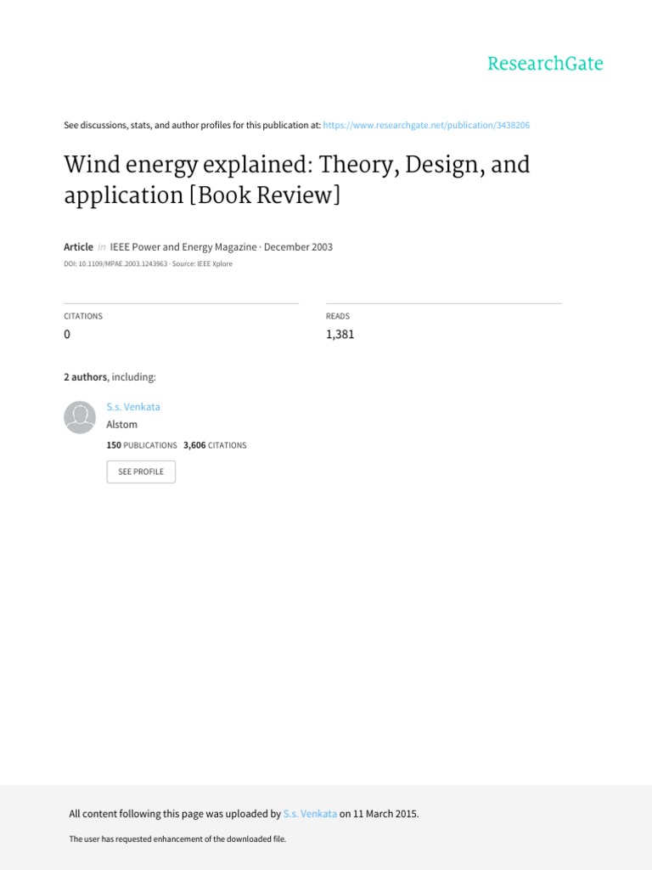Click the IEEE Power and Energy Magazine text
The image size is (652, 870).
click(x=183, y=247)
